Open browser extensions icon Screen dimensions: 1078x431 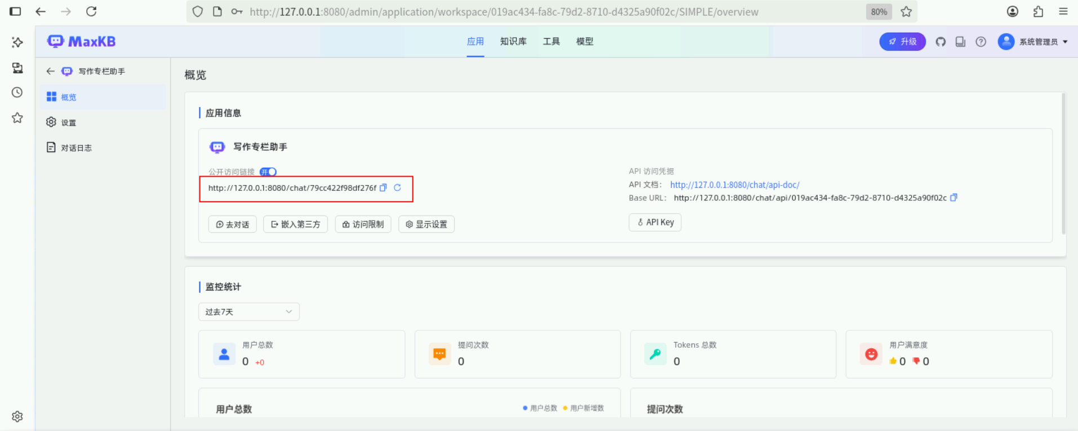(1038, 11)
